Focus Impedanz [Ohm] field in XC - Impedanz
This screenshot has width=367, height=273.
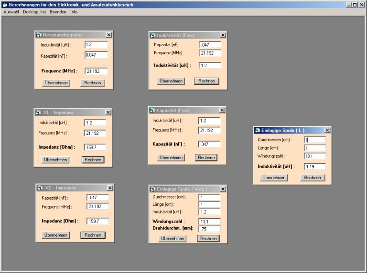pyautogui.click(x=97, y=221)
